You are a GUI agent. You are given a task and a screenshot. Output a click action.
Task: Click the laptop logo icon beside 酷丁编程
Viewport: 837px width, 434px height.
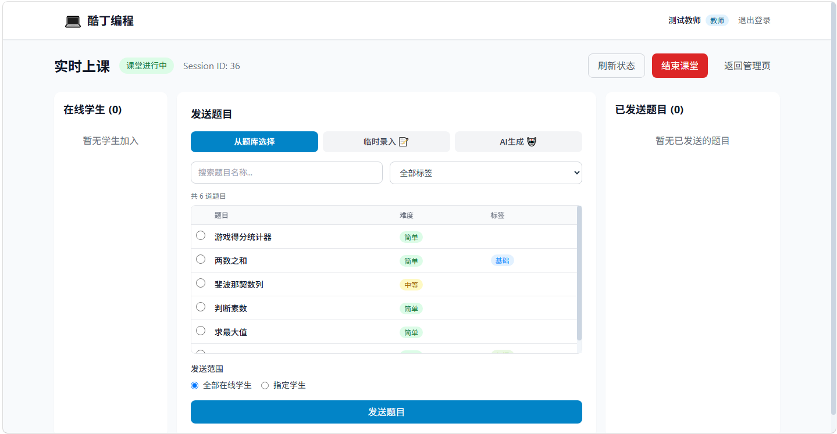[73, 21]
